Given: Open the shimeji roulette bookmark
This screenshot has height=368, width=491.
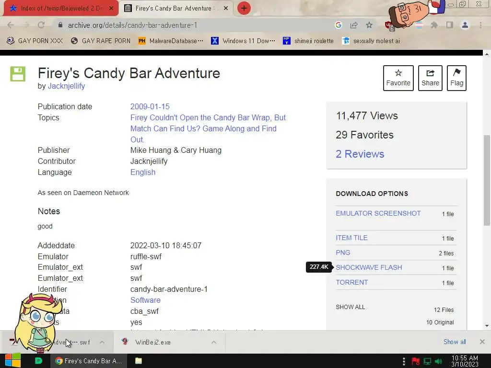Looking at the screenshot, I should tap(308, 41).
